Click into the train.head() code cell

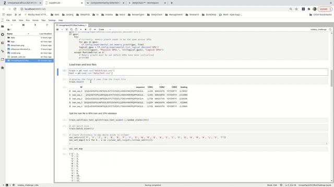[x=198, y=81]
